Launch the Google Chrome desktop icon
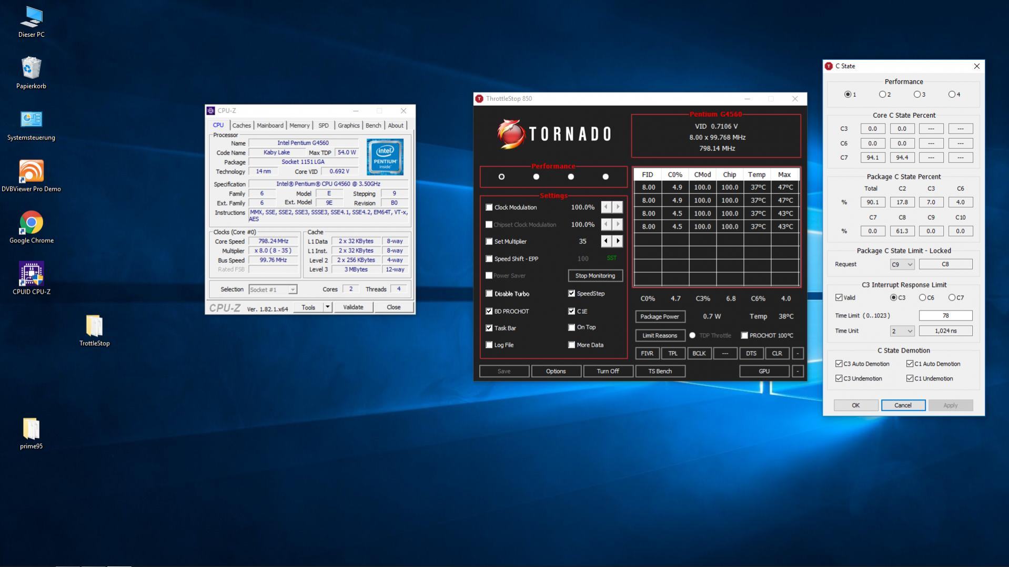 [x=31, y=228]
